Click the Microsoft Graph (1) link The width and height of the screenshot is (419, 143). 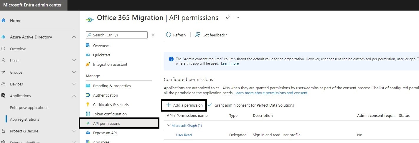[x=187, y=125]
